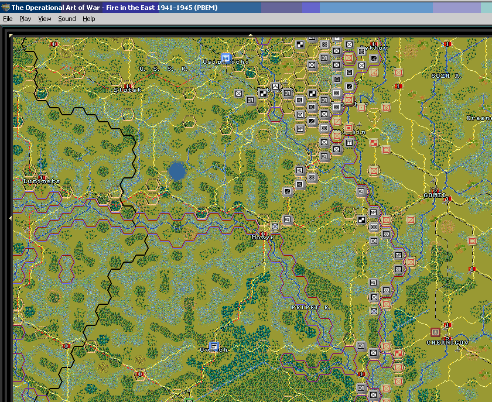492x402 pixels.
Task: Select the gray gate-symbol unit below Zhlobin
Action: (x=349, y=143)
